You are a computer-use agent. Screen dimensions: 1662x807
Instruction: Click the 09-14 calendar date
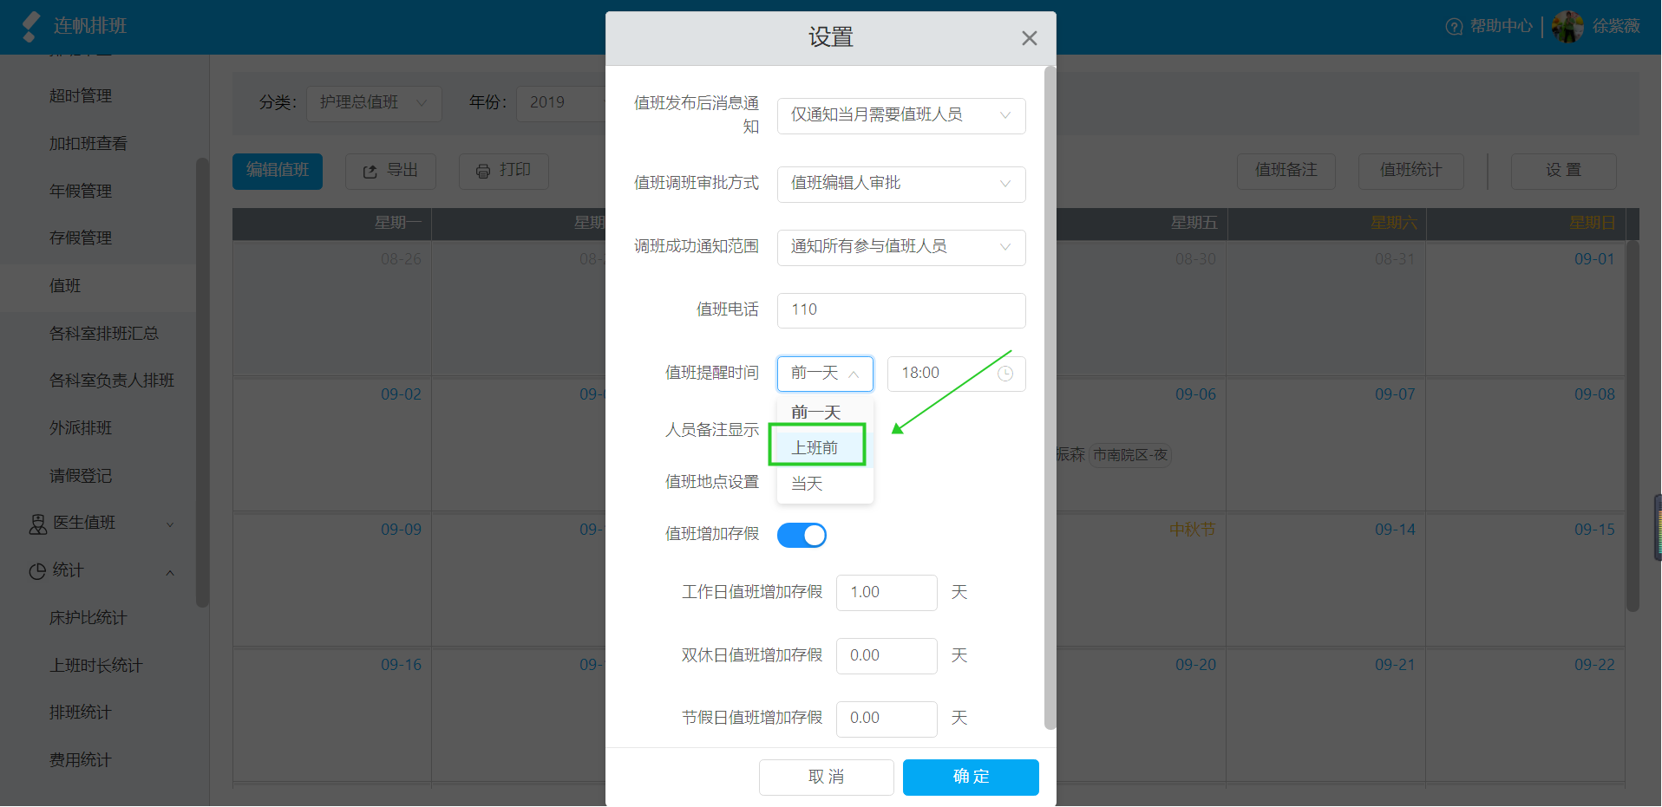pyautogui.click(x=1395, y=530)
